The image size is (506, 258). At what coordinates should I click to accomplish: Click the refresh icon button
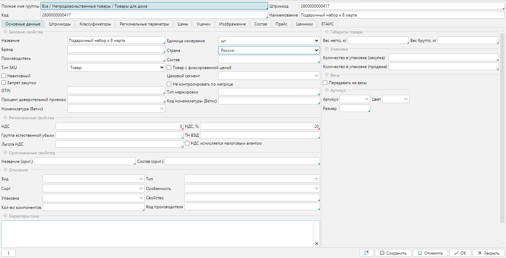(366, 253)
